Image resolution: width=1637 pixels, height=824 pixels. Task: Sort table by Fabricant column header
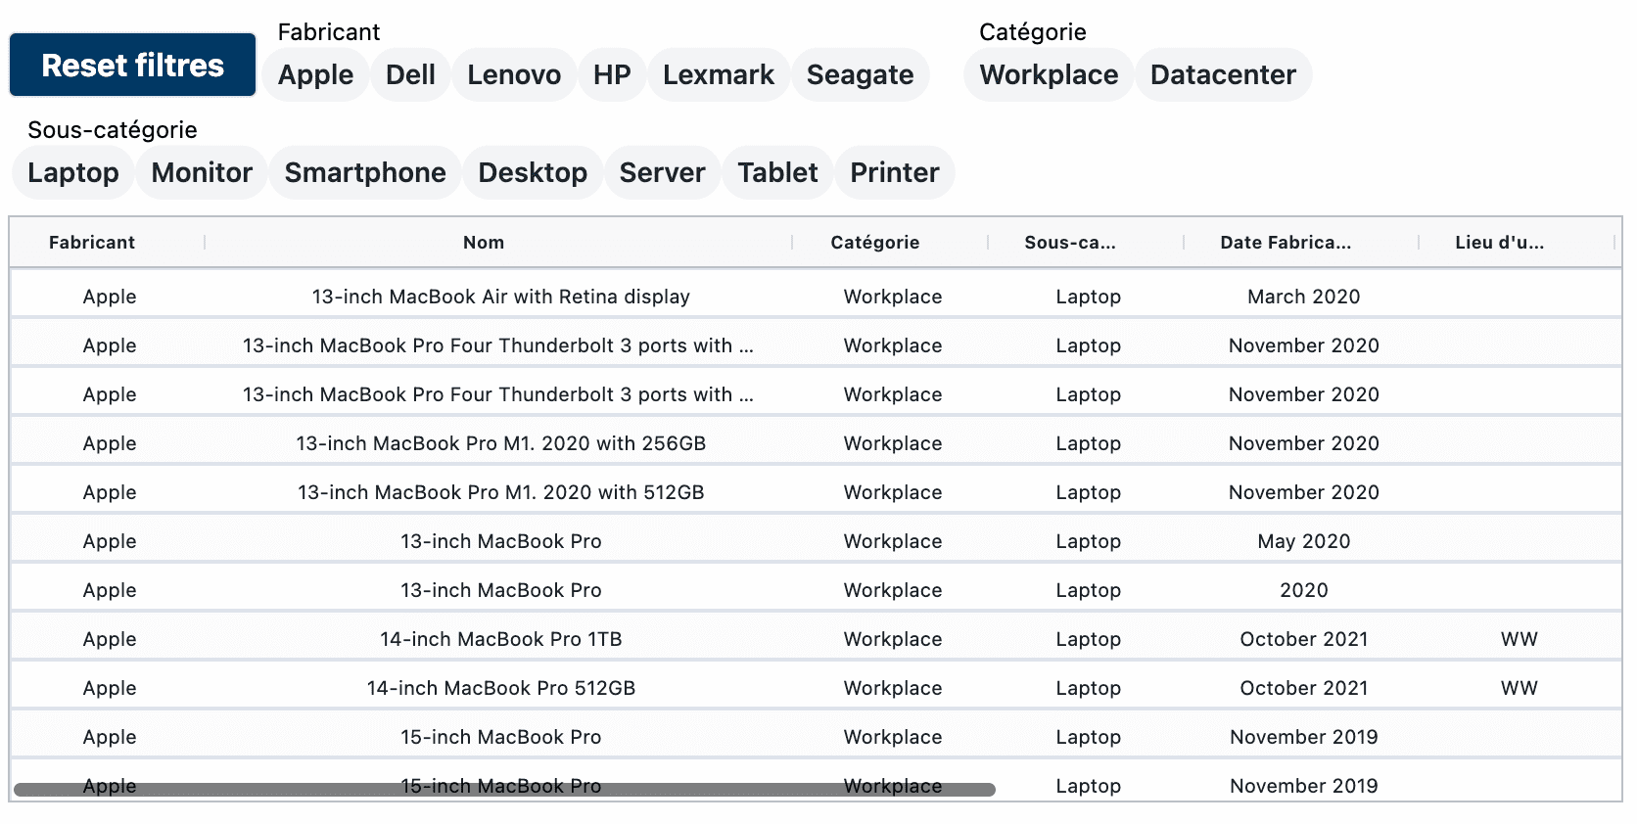(x=92, y=243)
